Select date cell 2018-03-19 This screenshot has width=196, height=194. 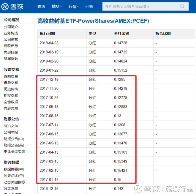[x=49, y=52]
